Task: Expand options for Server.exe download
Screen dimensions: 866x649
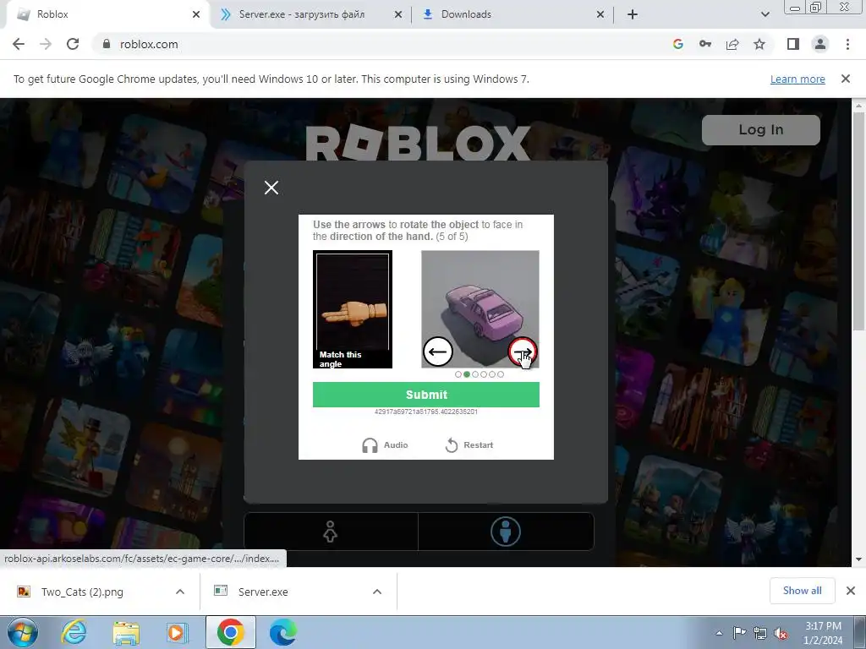Action: pyautogui.click(x=377, y=592)
